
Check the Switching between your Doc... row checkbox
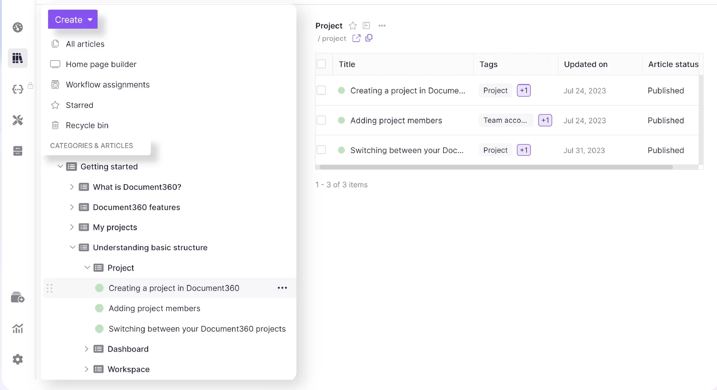pos(321,150)
